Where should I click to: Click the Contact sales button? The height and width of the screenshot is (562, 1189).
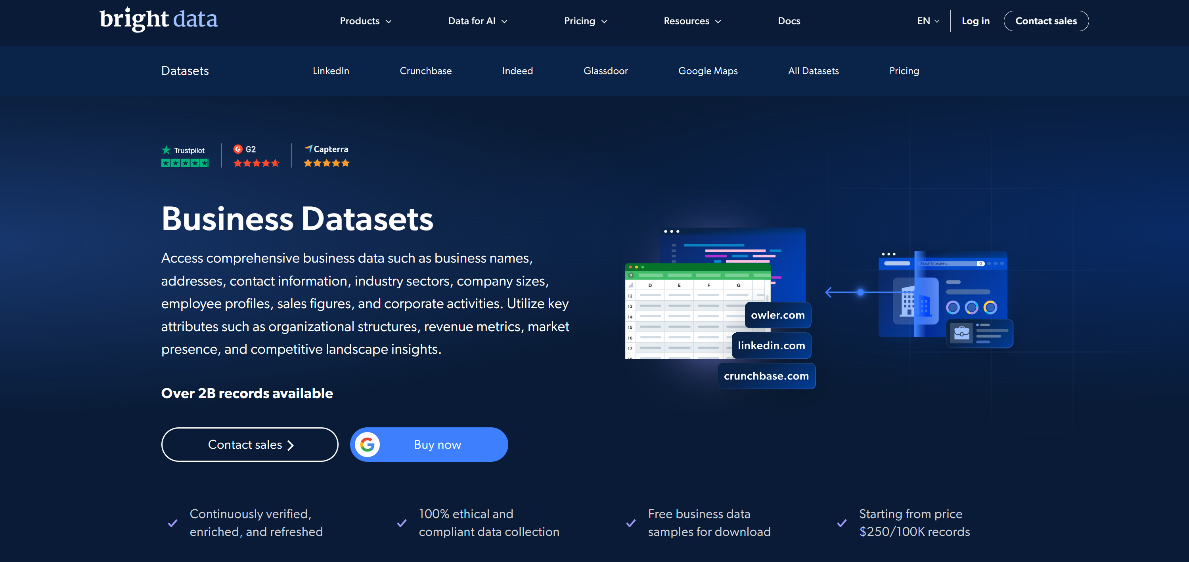point(1046,21)
